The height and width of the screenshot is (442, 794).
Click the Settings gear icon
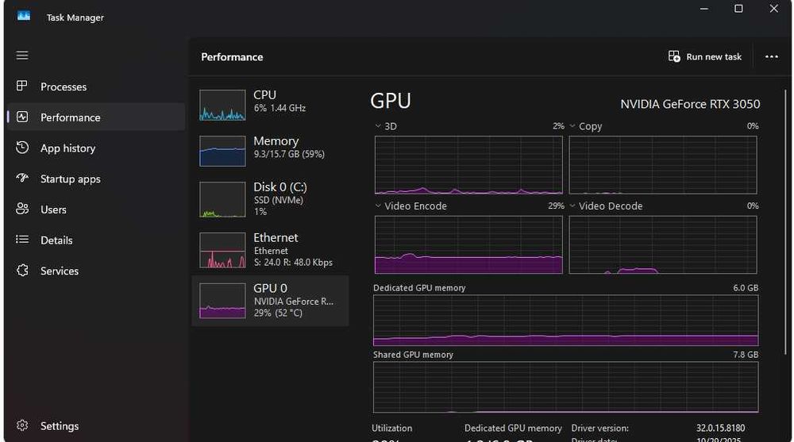click(x=22, y=426)
